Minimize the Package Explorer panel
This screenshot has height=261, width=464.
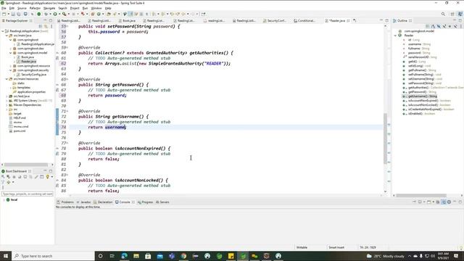pyautogui.click(x=45, y=20)
